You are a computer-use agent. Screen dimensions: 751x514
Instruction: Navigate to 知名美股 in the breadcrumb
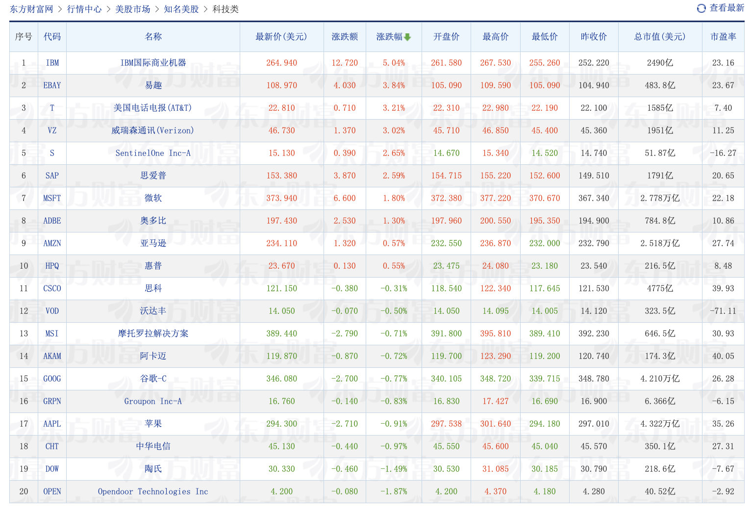pos(181,9)
